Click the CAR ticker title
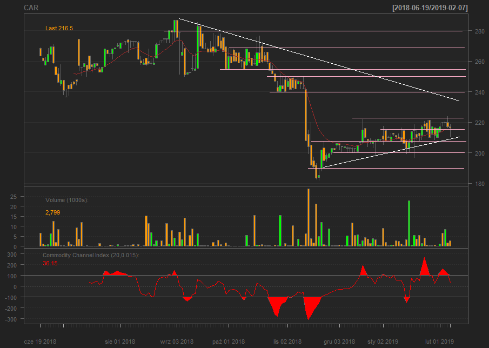 click(x=31, y=8)
